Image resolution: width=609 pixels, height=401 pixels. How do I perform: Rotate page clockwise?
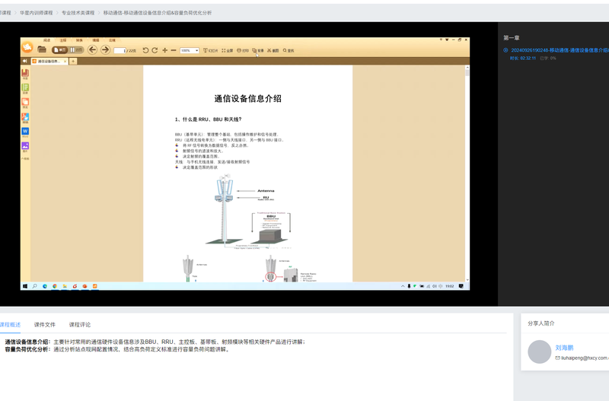[x=155, y=50]
